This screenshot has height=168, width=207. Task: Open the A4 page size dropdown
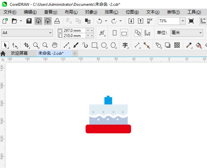tap(27, 33)
